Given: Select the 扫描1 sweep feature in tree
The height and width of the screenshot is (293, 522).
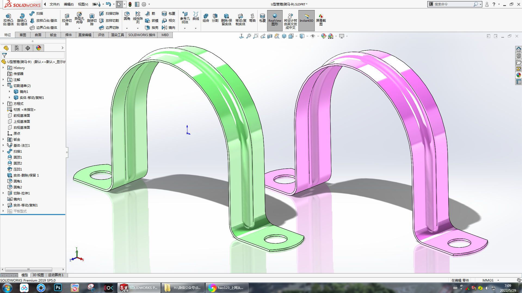Looking at the screenshot, I should tap(18, 152).
